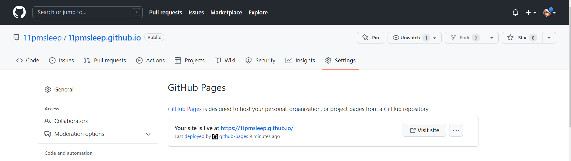The height and width of the screenshot is (161, 571).
Task: Open https://11pmsleep.github.io/ site link
Action: tap(257, 128)
